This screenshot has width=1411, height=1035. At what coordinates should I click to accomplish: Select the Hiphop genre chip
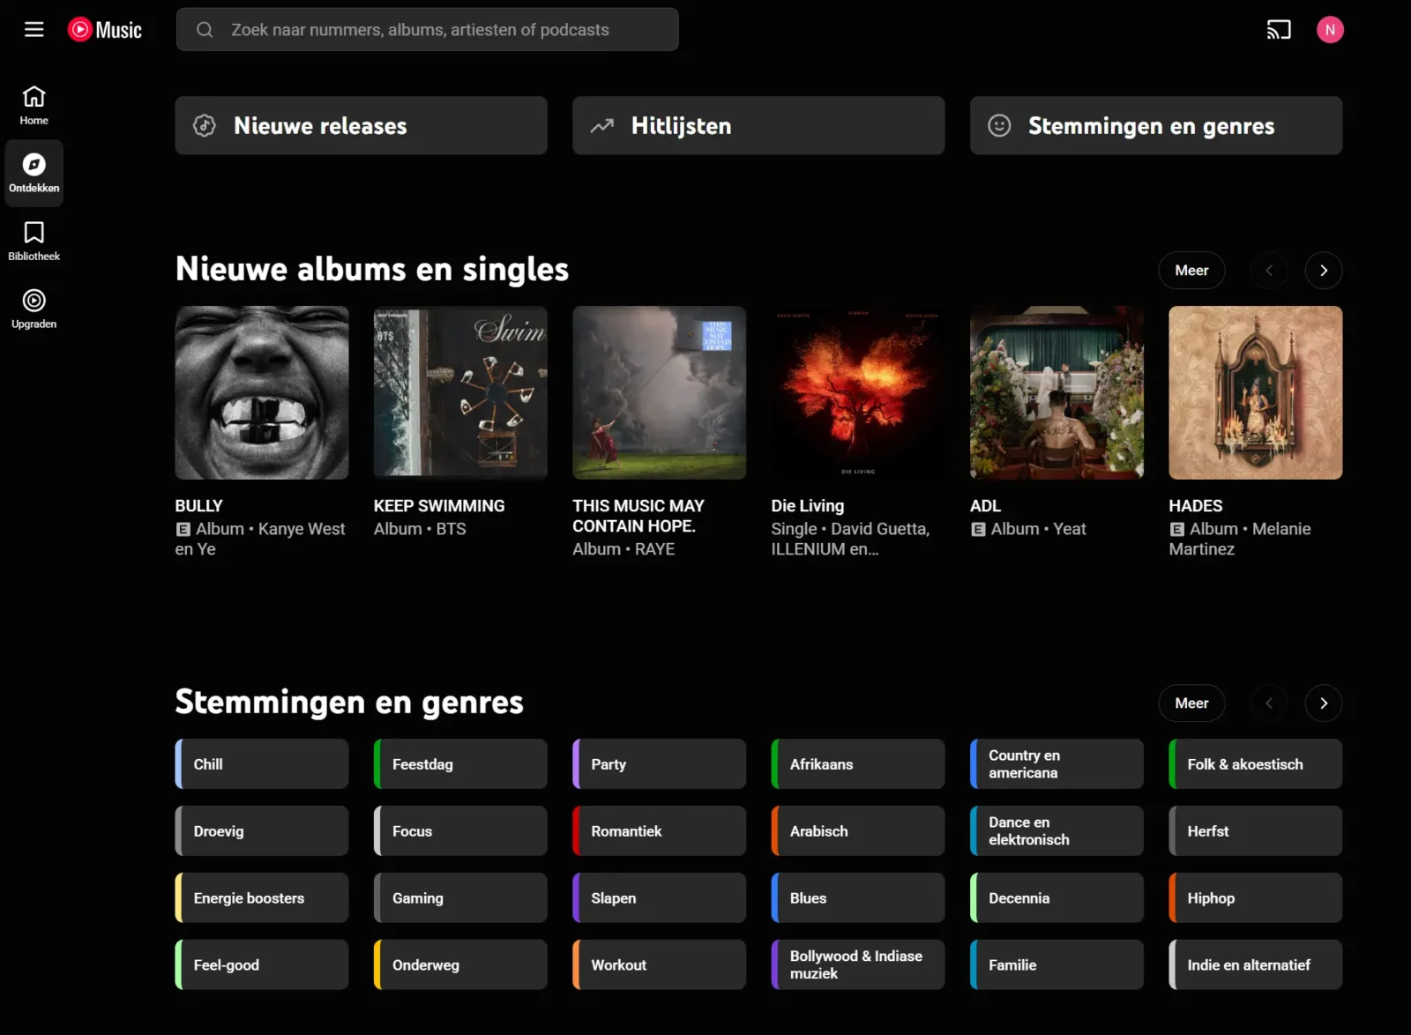tap(1254, 897)
